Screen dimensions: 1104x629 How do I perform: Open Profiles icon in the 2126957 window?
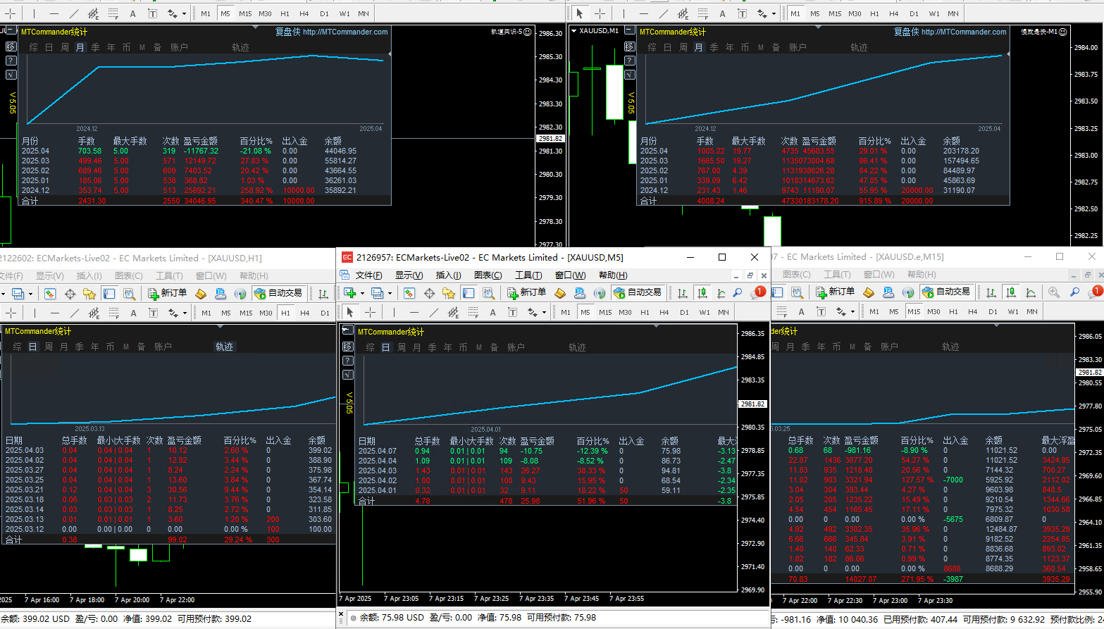pos(377,292)
